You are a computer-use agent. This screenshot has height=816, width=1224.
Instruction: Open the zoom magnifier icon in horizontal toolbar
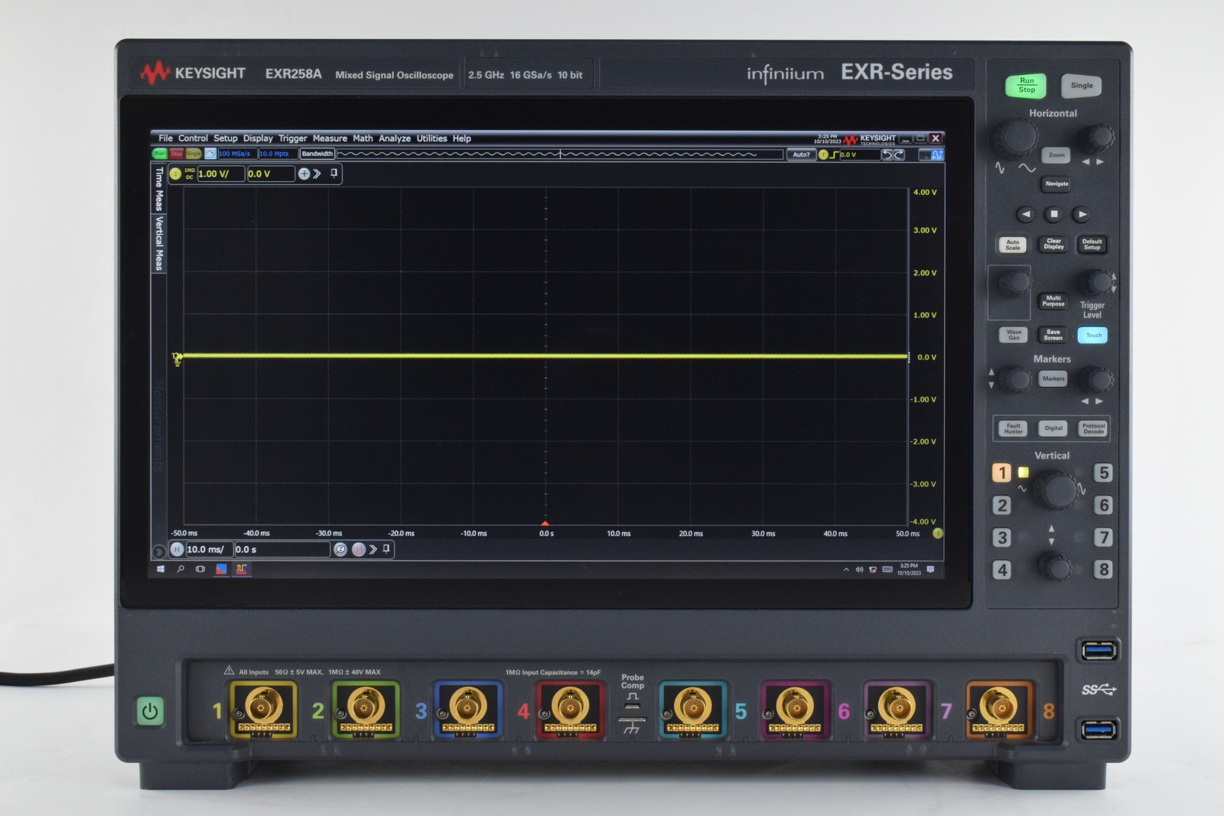pyautogui.click(x=340, y=549)
